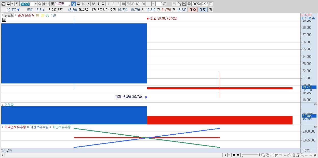
Task: Click the stop playback button
Action: click(x=234, y=155)
